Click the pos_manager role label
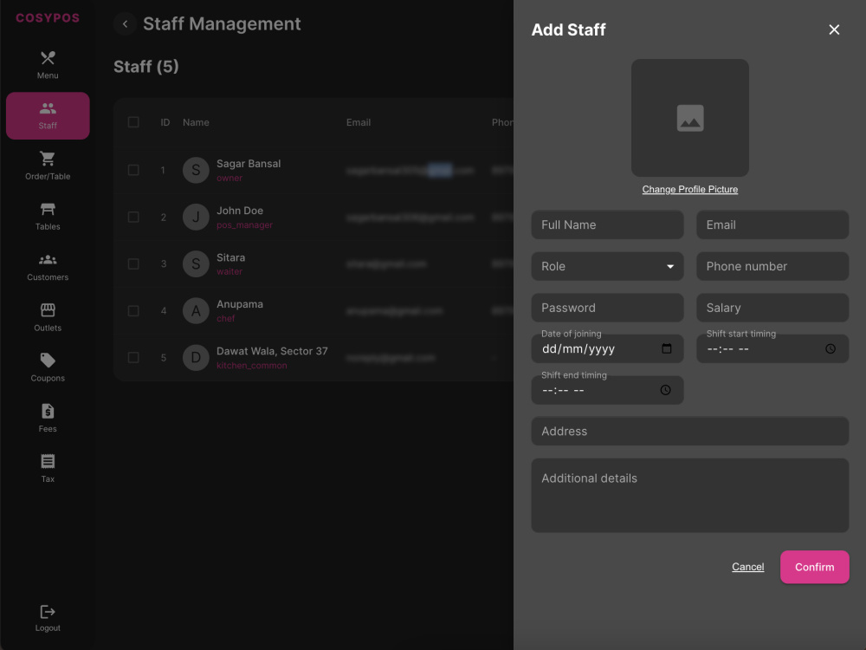Viewport: 866px width, 650px height. pyautogui.click(x=245, y=225)
